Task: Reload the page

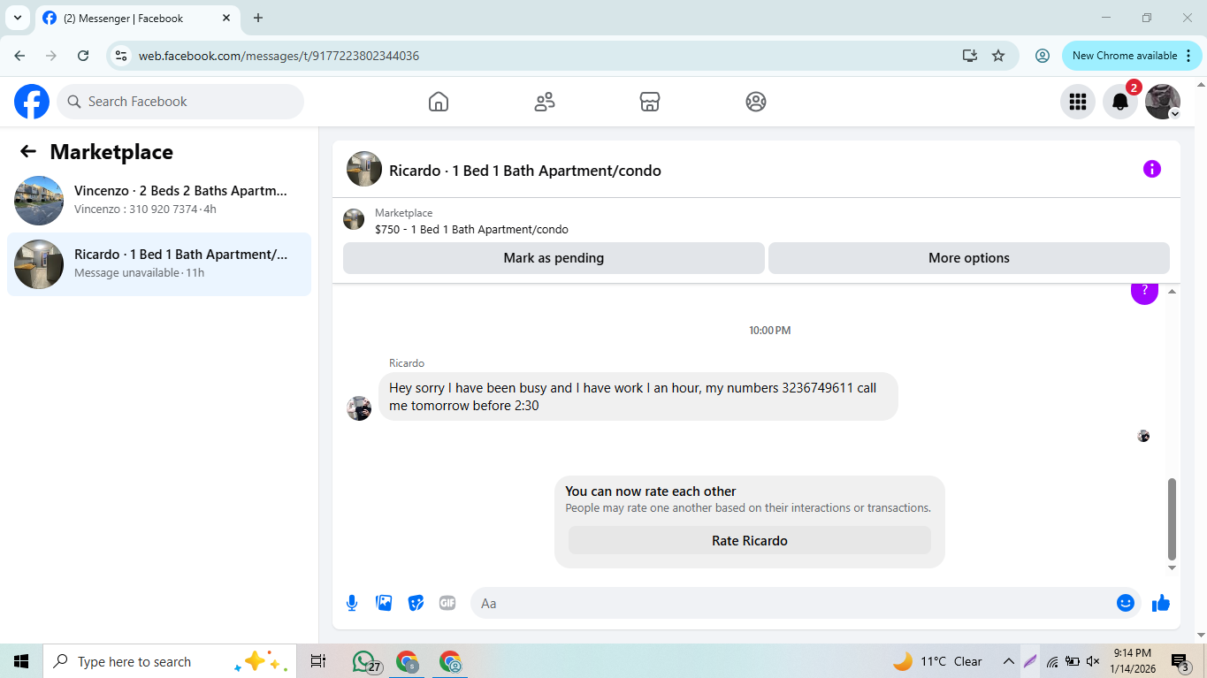Action: pyautogui.click(x=83, y=56)
